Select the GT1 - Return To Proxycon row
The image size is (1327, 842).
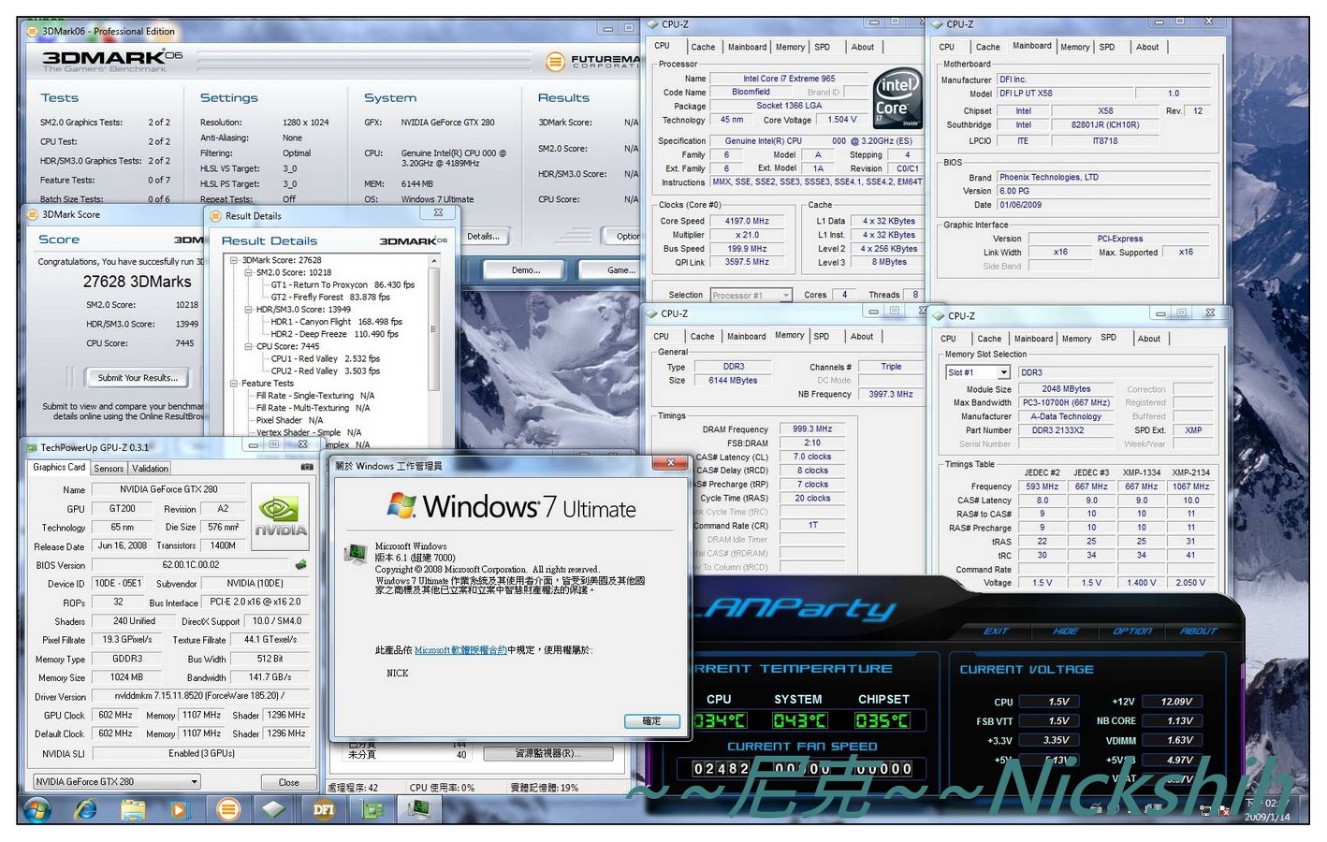[x=343, y=284]
